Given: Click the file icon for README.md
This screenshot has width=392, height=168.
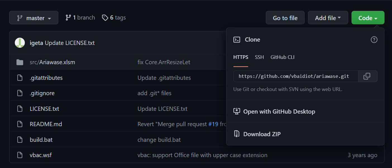Looking at the screenshot, I should click(20, 124).
